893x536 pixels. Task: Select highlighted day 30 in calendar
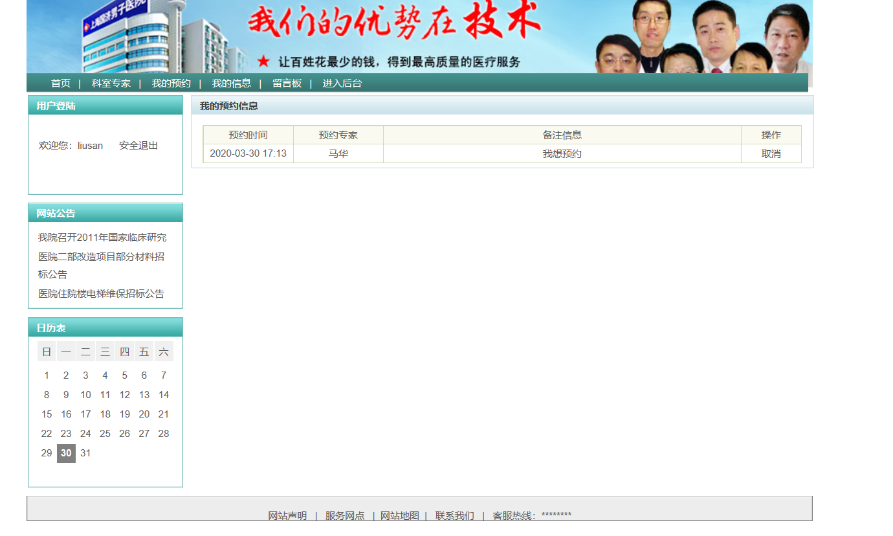tap(66, 453)
